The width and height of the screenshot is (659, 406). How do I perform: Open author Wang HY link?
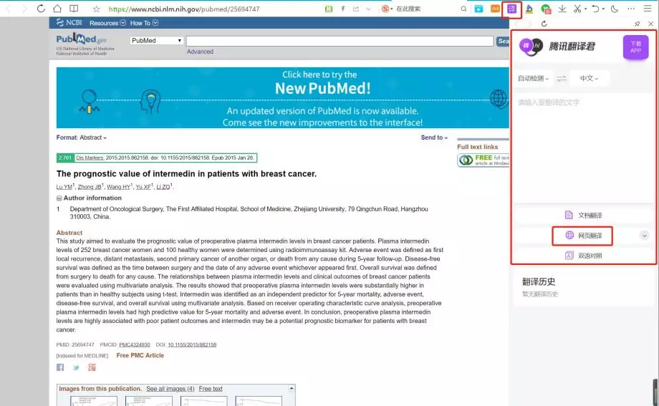tap(118, 187)
